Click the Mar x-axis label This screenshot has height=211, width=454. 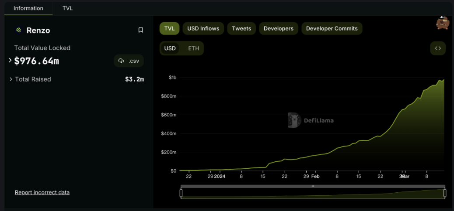[x=405, y=177]
